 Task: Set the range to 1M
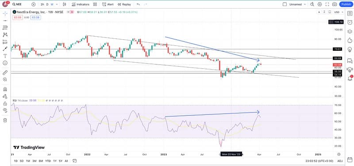[x=28, y=161]
